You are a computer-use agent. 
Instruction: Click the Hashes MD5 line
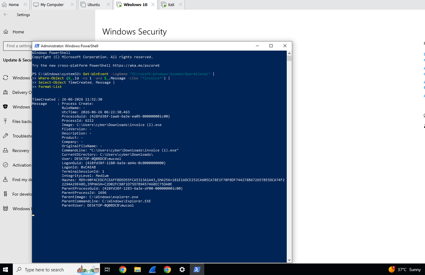pos(173,180)
